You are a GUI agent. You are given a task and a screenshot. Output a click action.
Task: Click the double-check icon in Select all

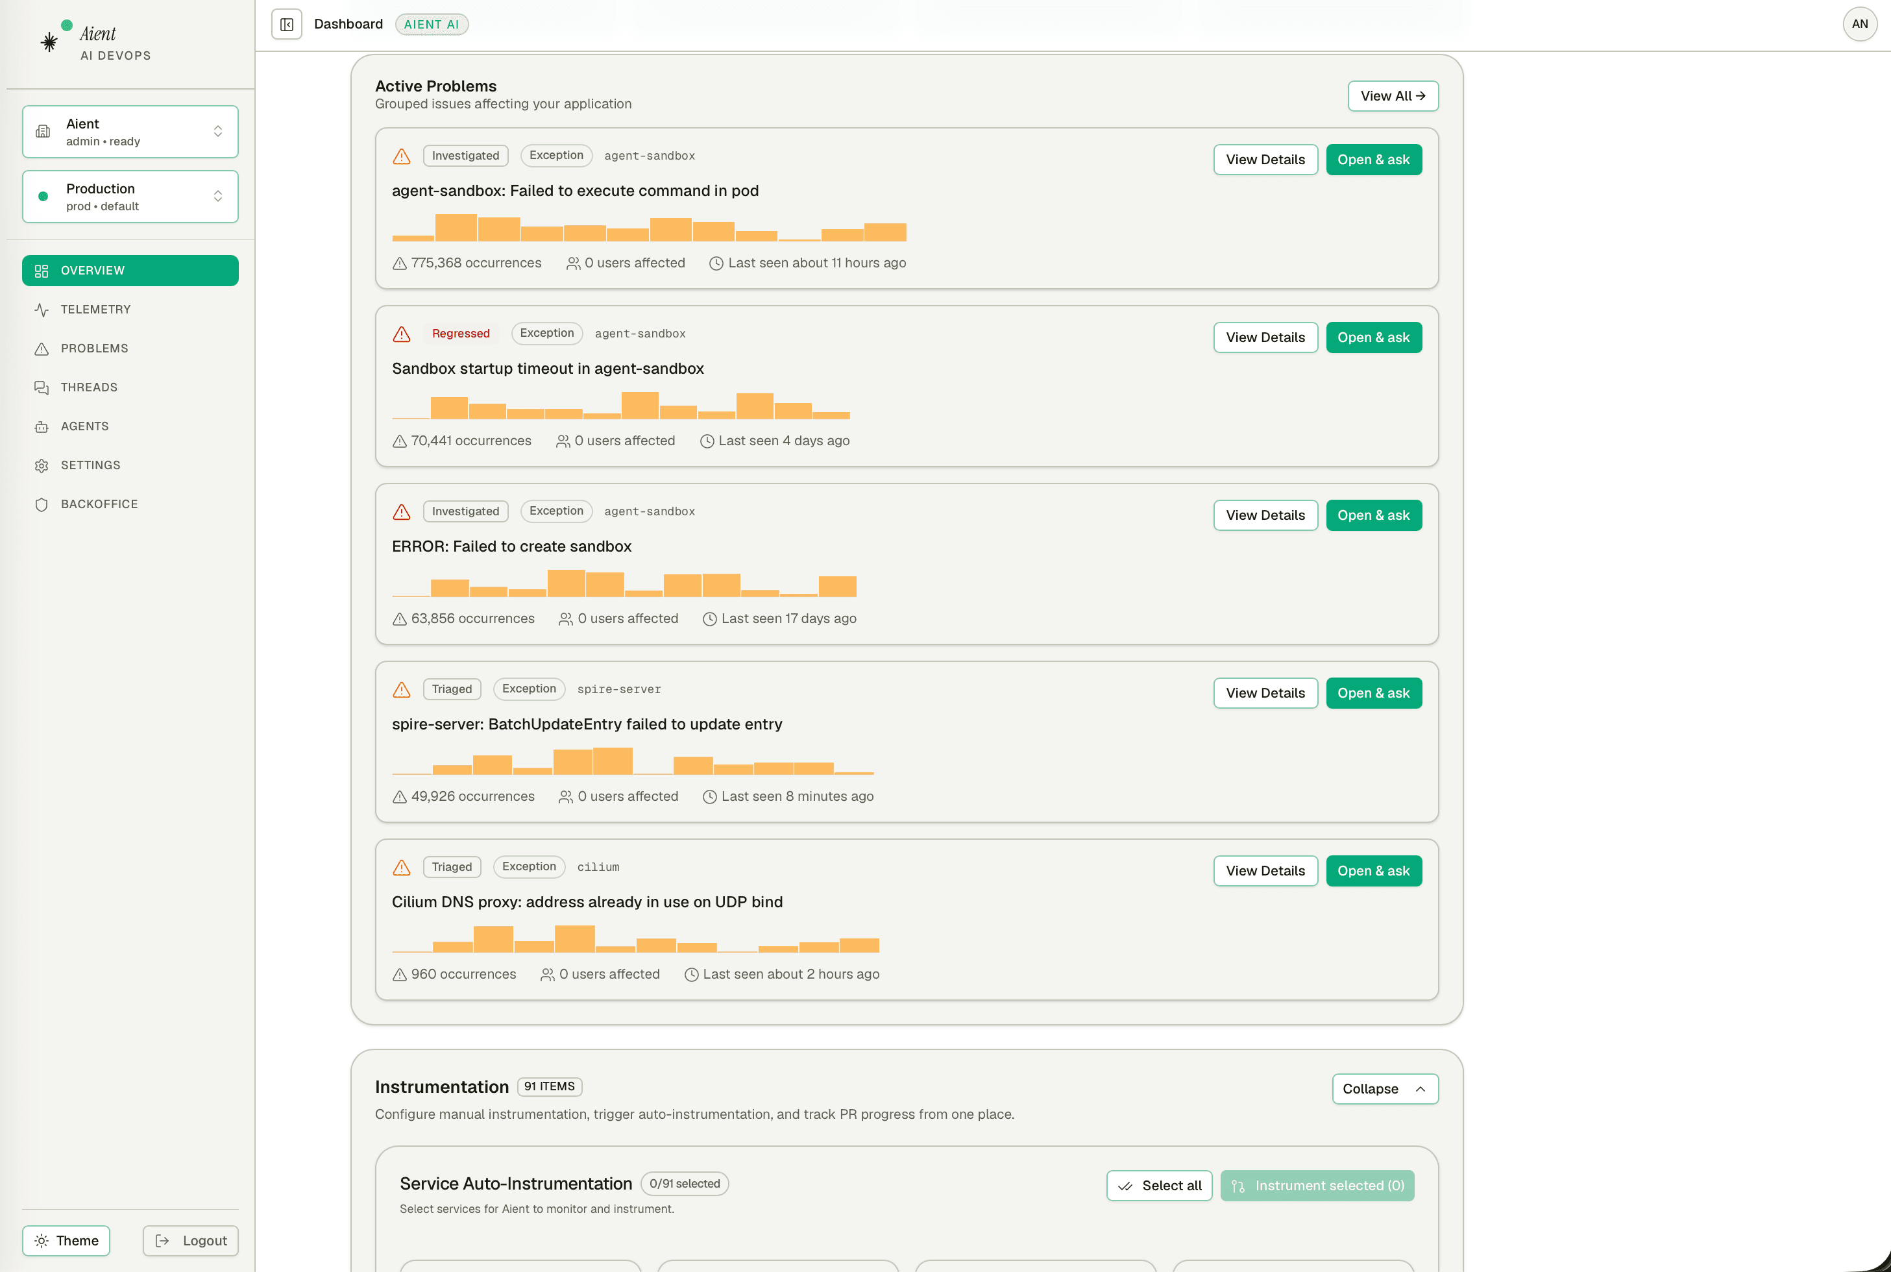(x=1125, y=1186)
